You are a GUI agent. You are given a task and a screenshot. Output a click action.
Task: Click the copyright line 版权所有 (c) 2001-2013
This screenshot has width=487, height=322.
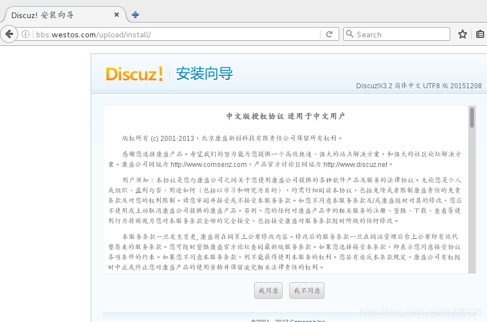(158, 138)
